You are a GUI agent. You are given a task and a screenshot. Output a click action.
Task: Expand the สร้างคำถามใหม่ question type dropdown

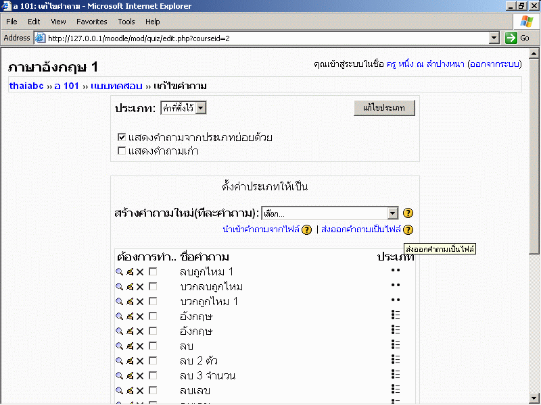tap(393, 213)
